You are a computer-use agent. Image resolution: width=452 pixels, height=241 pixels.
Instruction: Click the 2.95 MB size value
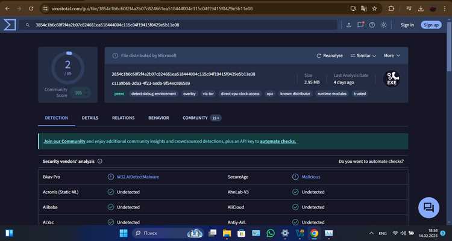point(312,82)
